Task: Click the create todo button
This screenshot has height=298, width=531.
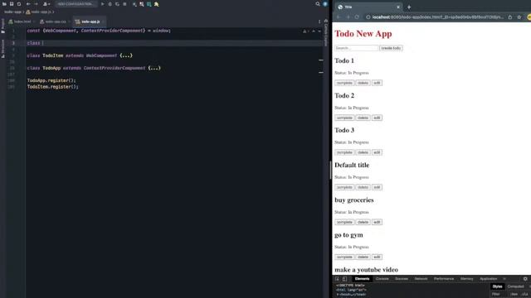Action: coord(391,48)
